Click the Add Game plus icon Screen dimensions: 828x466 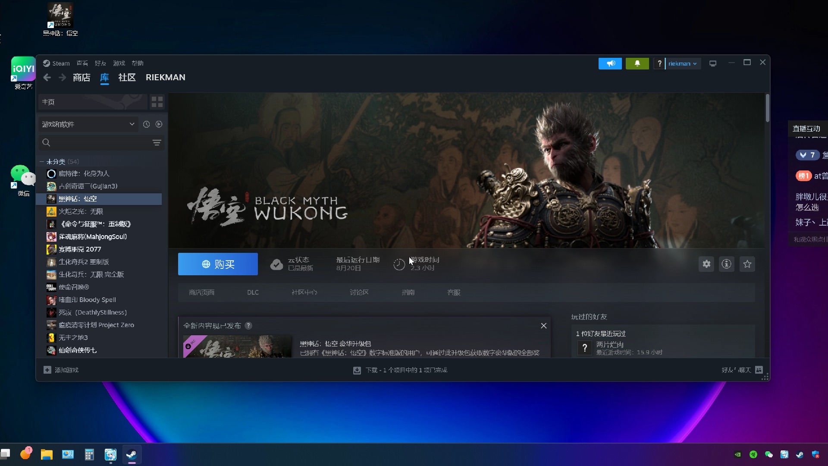(47, 370)
